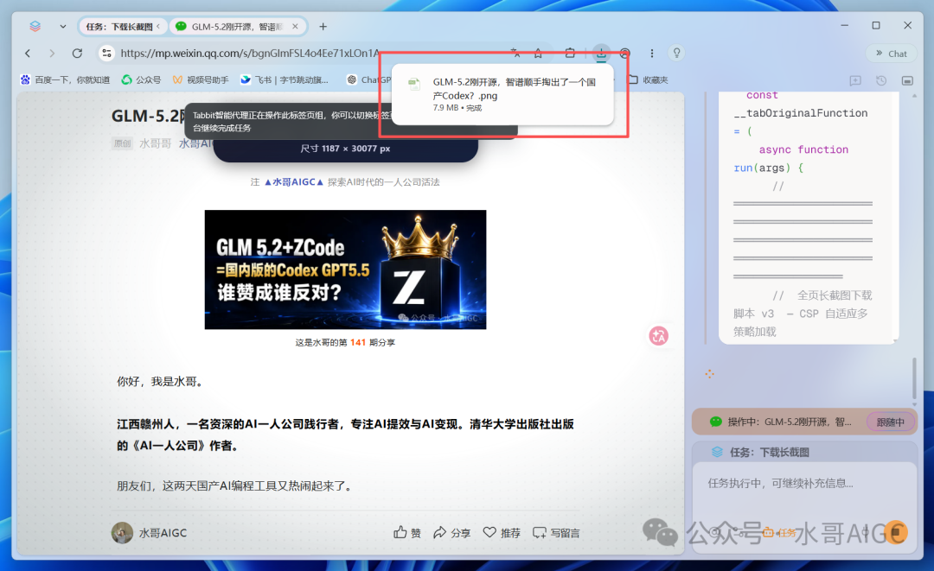Type in 任务执行中，可继续补充信息 input box

pyautogui.click(x=803, y=483)
